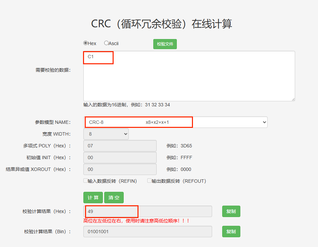
Task: Click the Bin result field showing 01001001
Action: coord(148,232)
